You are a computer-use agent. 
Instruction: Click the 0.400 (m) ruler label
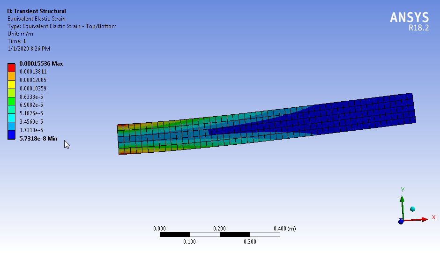284,229
